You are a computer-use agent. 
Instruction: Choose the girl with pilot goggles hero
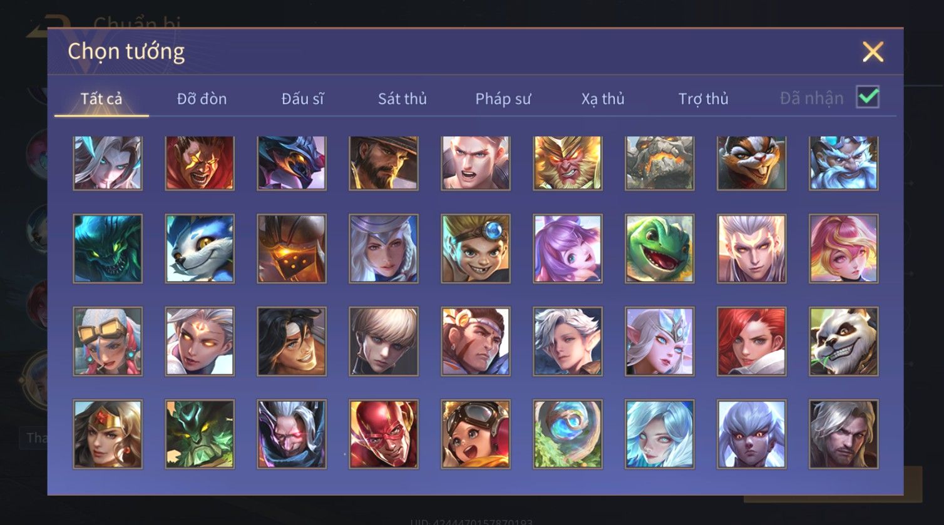tap(476, 434)
